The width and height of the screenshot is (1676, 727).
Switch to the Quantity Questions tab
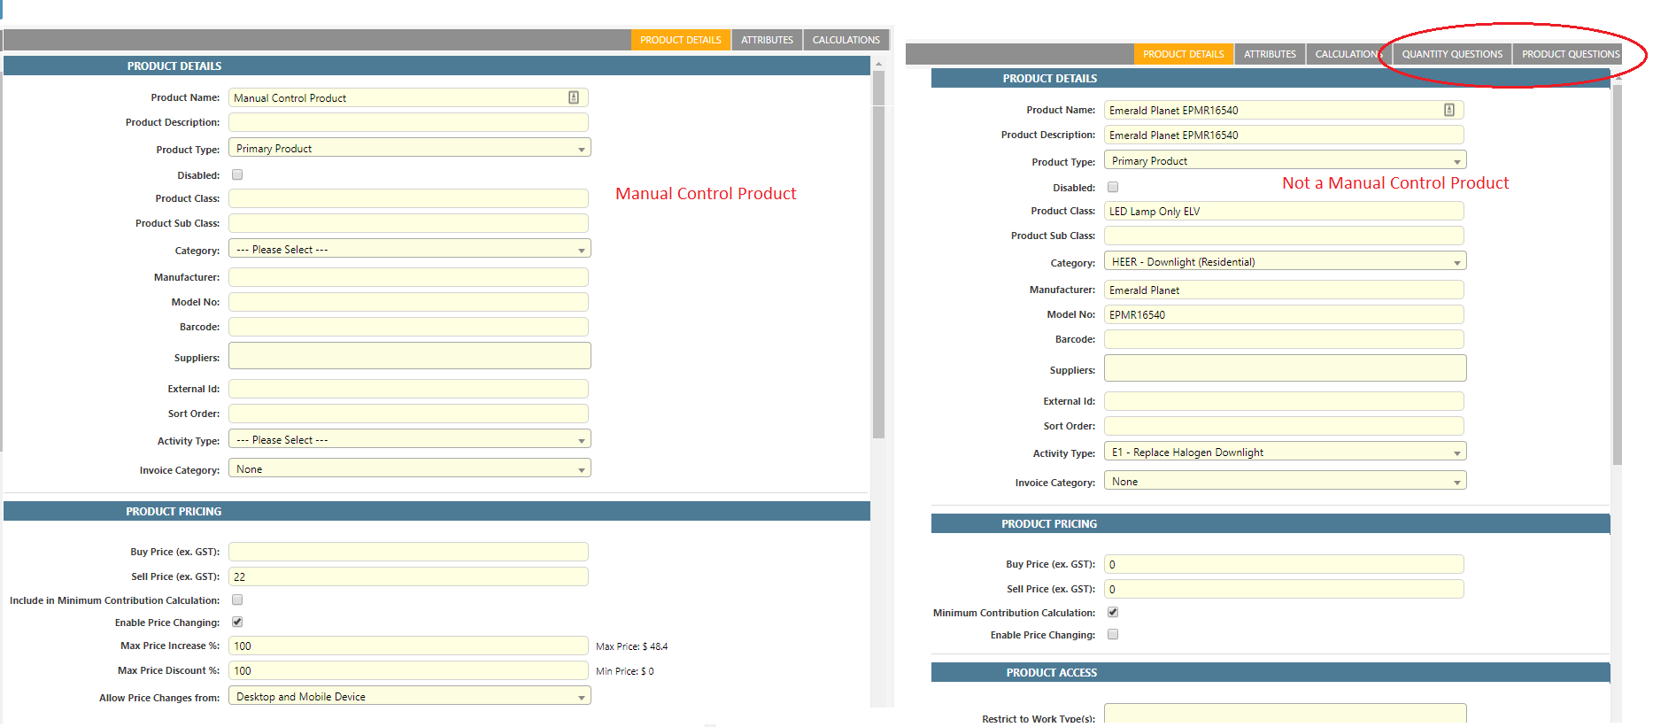(x=1451, y=54)
